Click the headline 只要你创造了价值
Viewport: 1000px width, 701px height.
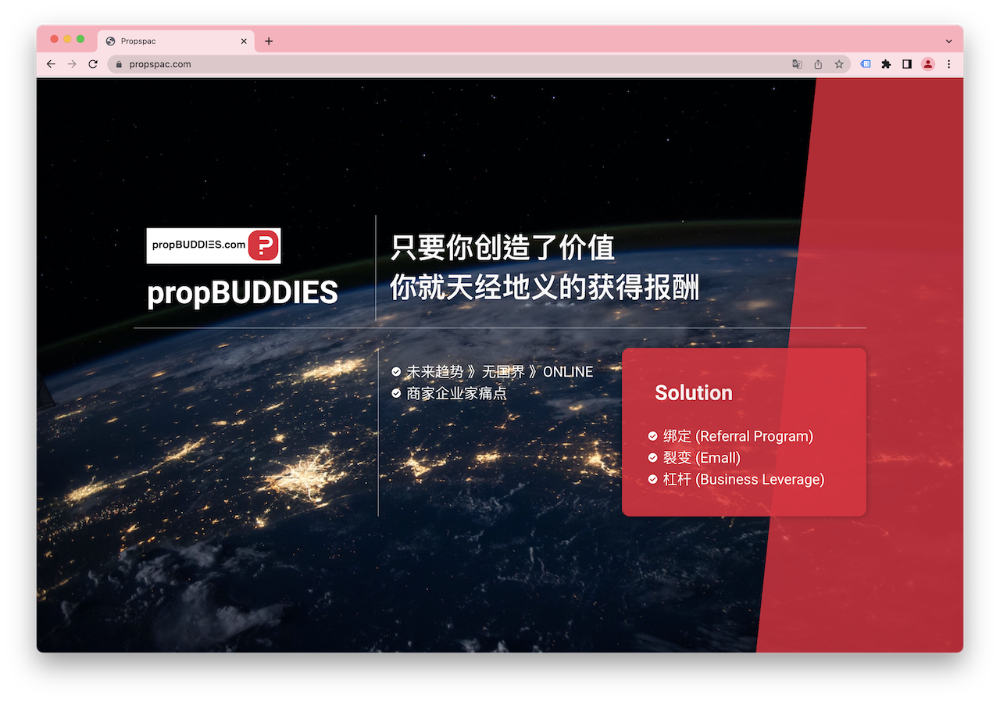click(x=502, y=248)
